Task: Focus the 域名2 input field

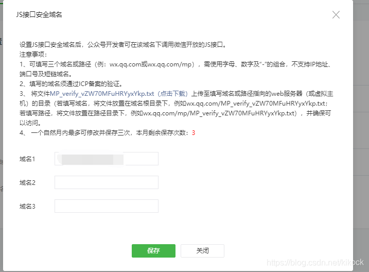Action: pos(107,182)
